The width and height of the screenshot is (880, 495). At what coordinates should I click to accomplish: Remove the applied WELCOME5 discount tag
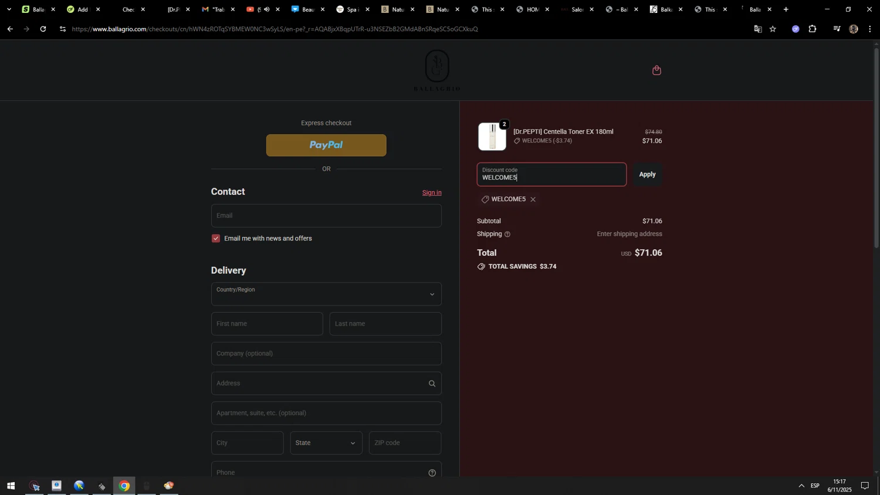tap(533, 199)
